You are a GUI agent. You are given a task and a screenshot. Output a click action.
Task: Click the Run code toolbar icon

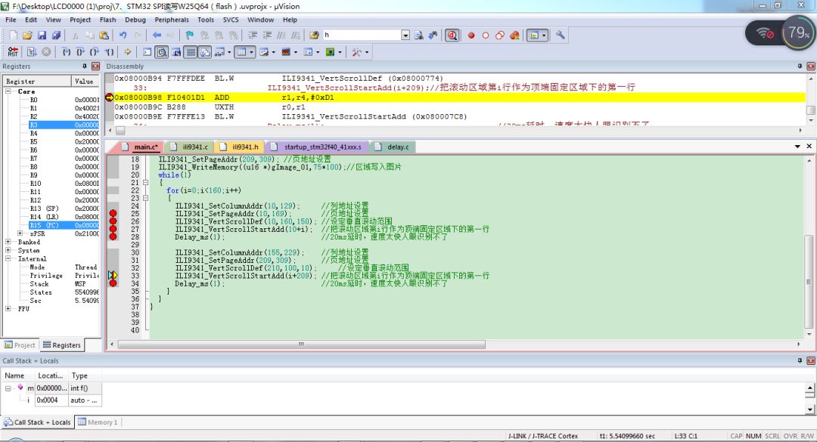(x=32, y=51)
